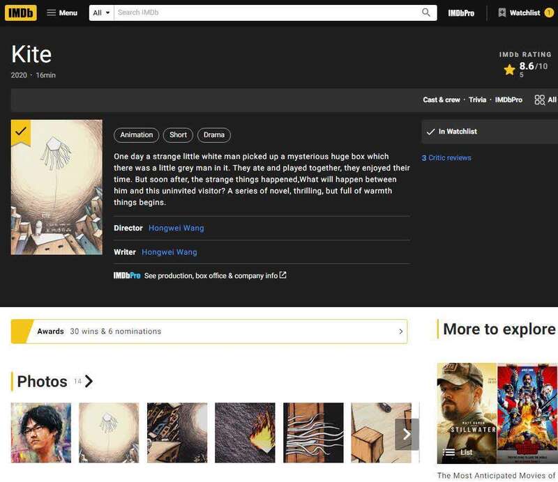
Task: Click the external link icon beside company info
Action: 282,275
